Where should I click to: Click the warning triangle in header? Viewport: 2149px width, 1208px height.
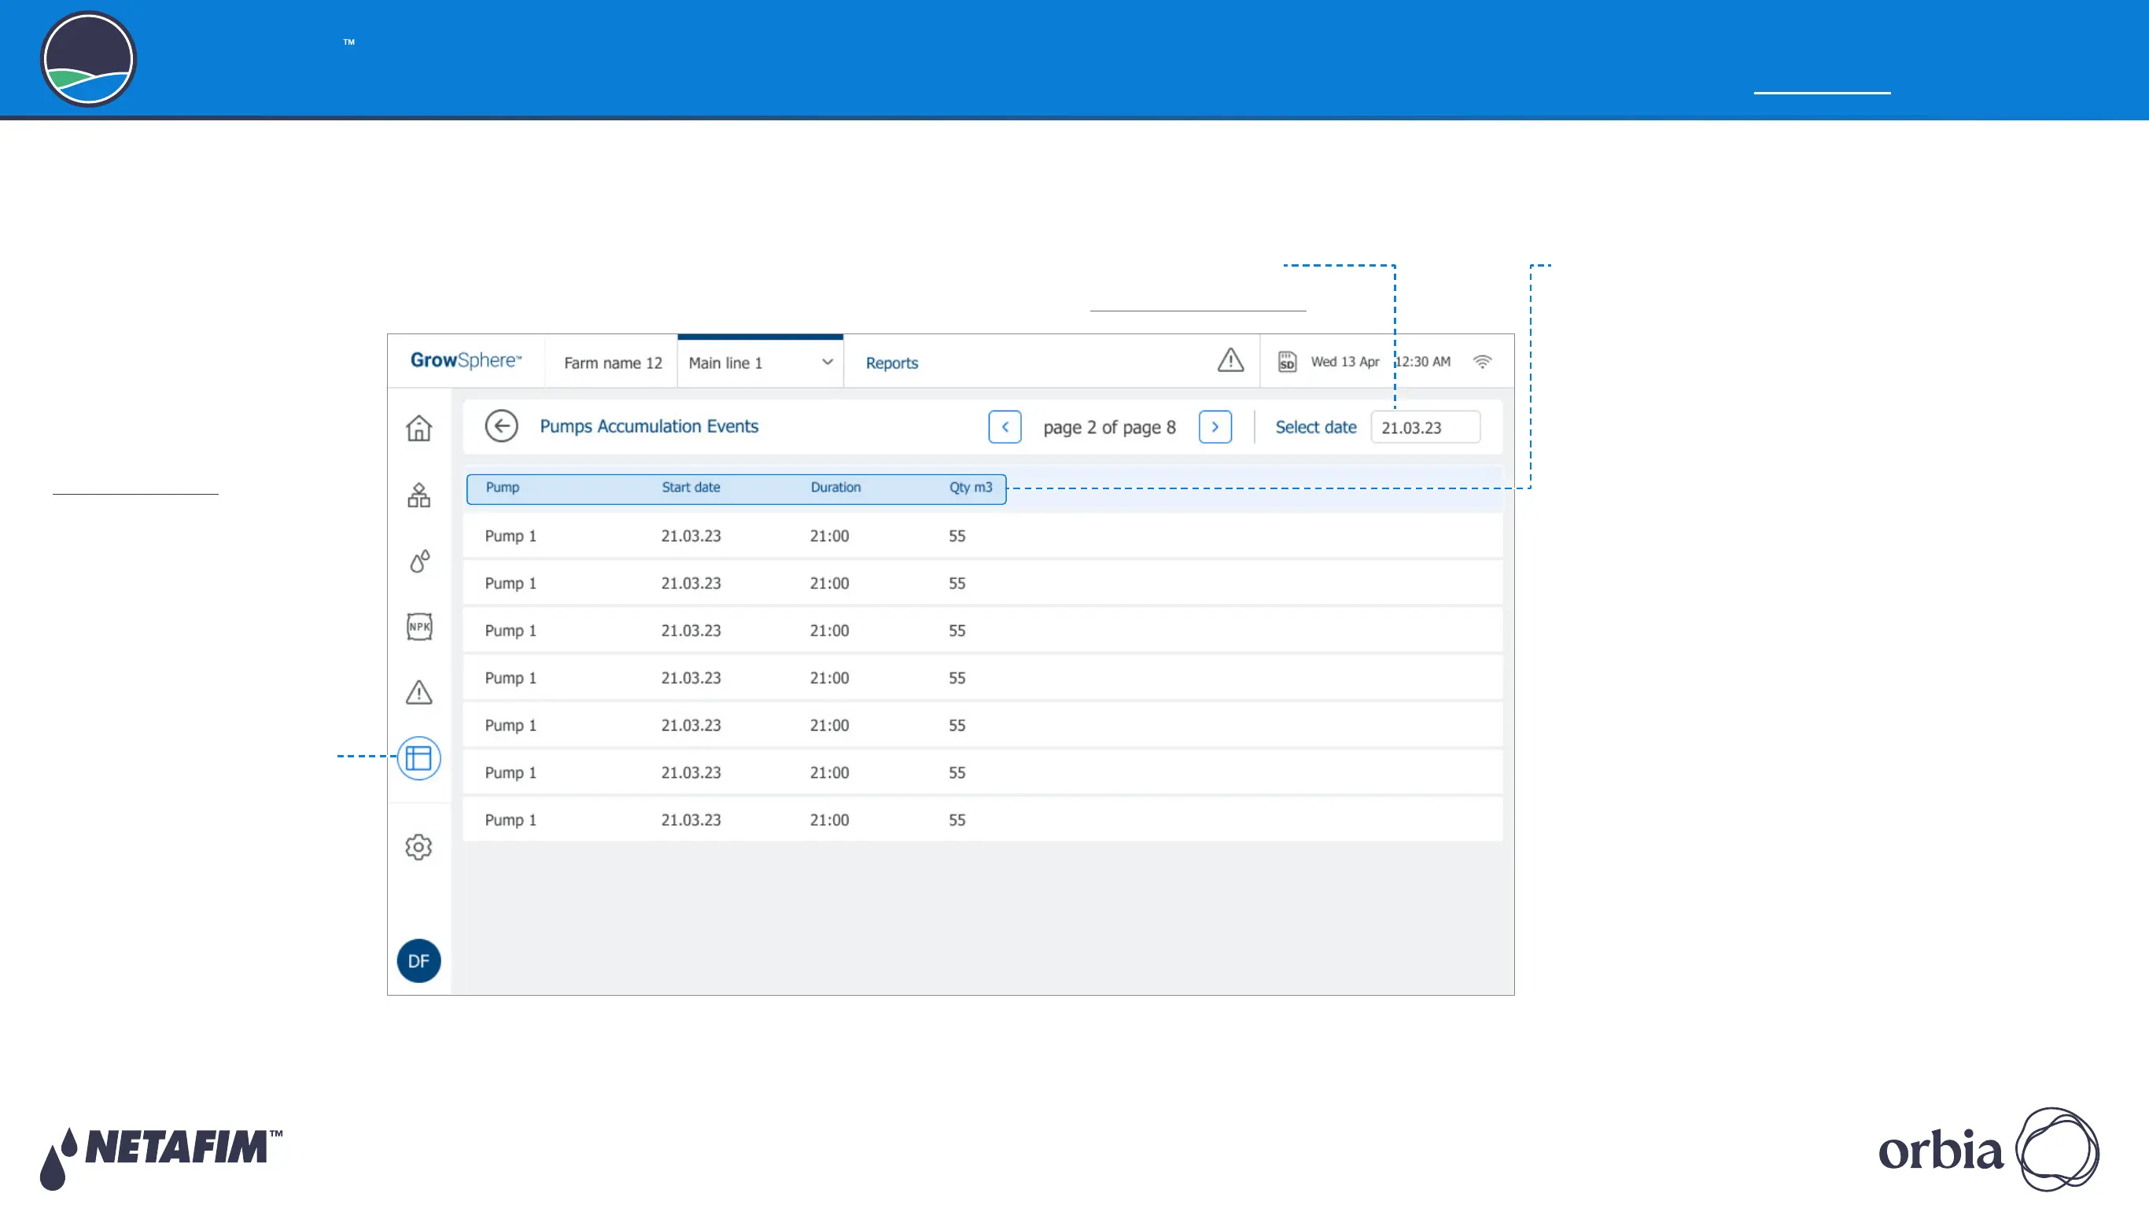pyautogui.click(x=1230, y=360)
